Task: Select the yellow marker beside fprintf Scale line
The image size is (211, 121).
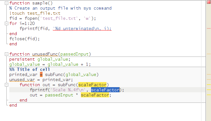Action: [209, 90]
